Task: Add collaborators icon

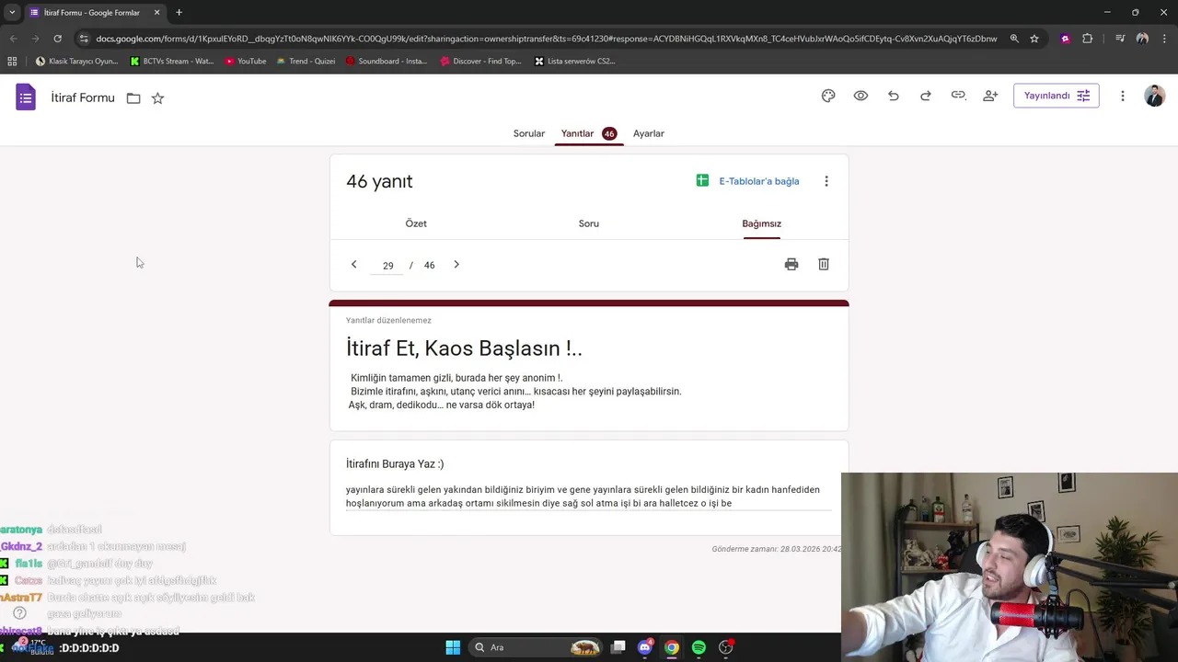Action: (990, 96)
